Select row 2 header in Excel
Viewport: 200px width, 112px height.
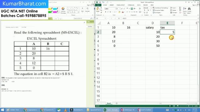pyautogui.click(x=98, y=32)
